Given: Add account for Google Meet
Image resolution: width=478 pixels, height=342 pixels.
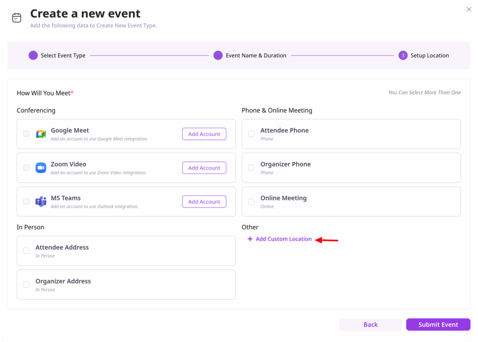Looking at the screenshot, I should click(x=204, y=134).
